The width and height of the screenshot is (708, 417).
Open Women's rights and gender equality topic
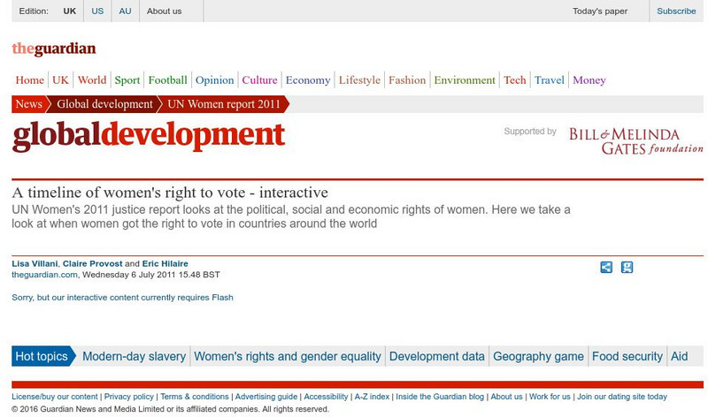click(288, 356)
